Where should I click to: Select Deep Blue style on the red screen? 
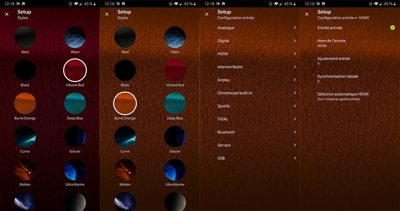pyautogui.click(x=75, y=103)
